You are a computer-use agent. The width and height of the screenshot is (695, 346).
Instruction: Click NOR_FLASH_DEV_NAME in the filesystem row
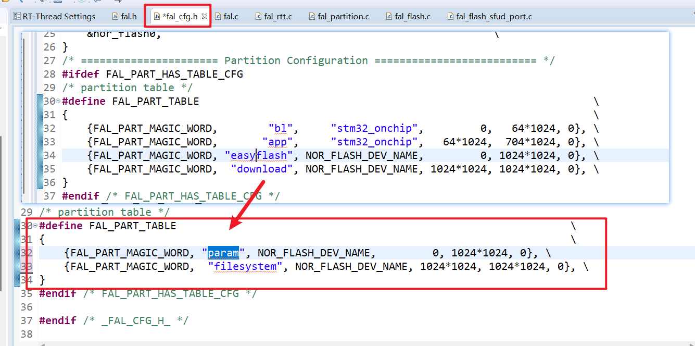point(351,267)
